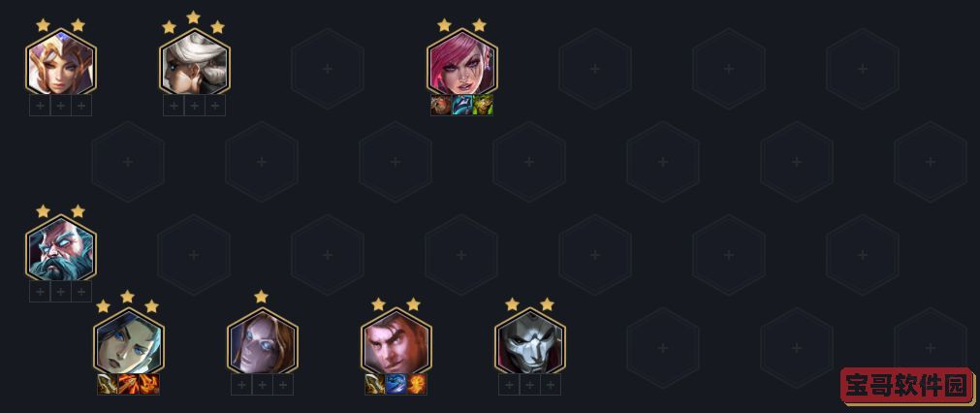
Task: Select the golden-helmet Leona champion portrait
Action: point(61,63)
